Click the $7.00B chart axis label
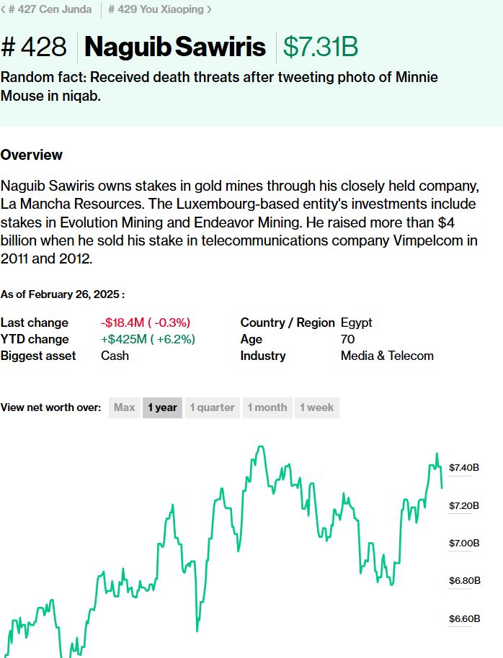This screenshot has width=503, height=658. [463, 543]
